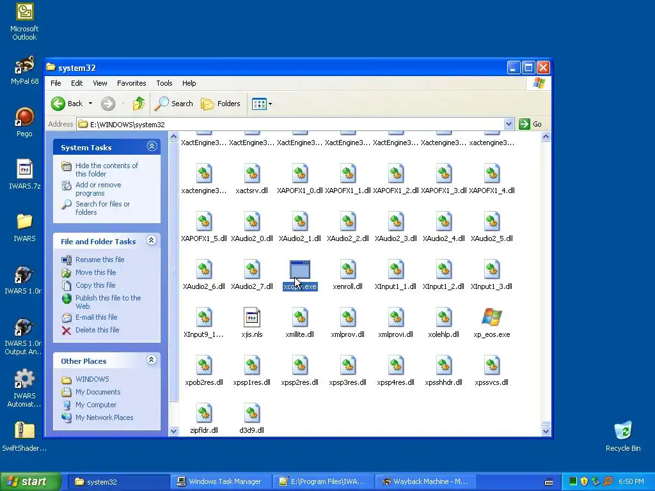This screenshot has height=491, width=655.
Task: Click the Folders toolbar button
Action: coord(221,104)
